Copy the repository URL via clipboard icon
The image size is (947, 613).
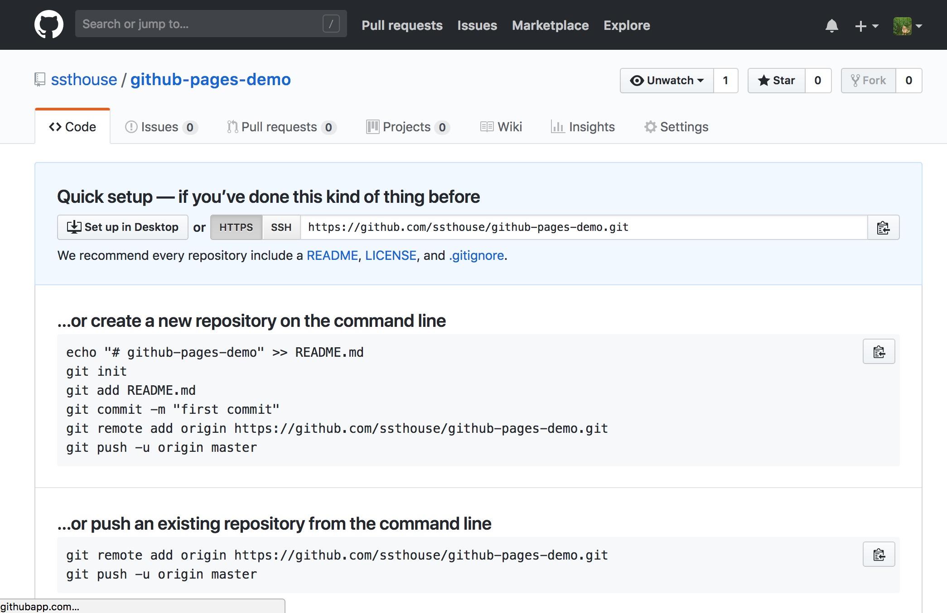pos(883,227)
